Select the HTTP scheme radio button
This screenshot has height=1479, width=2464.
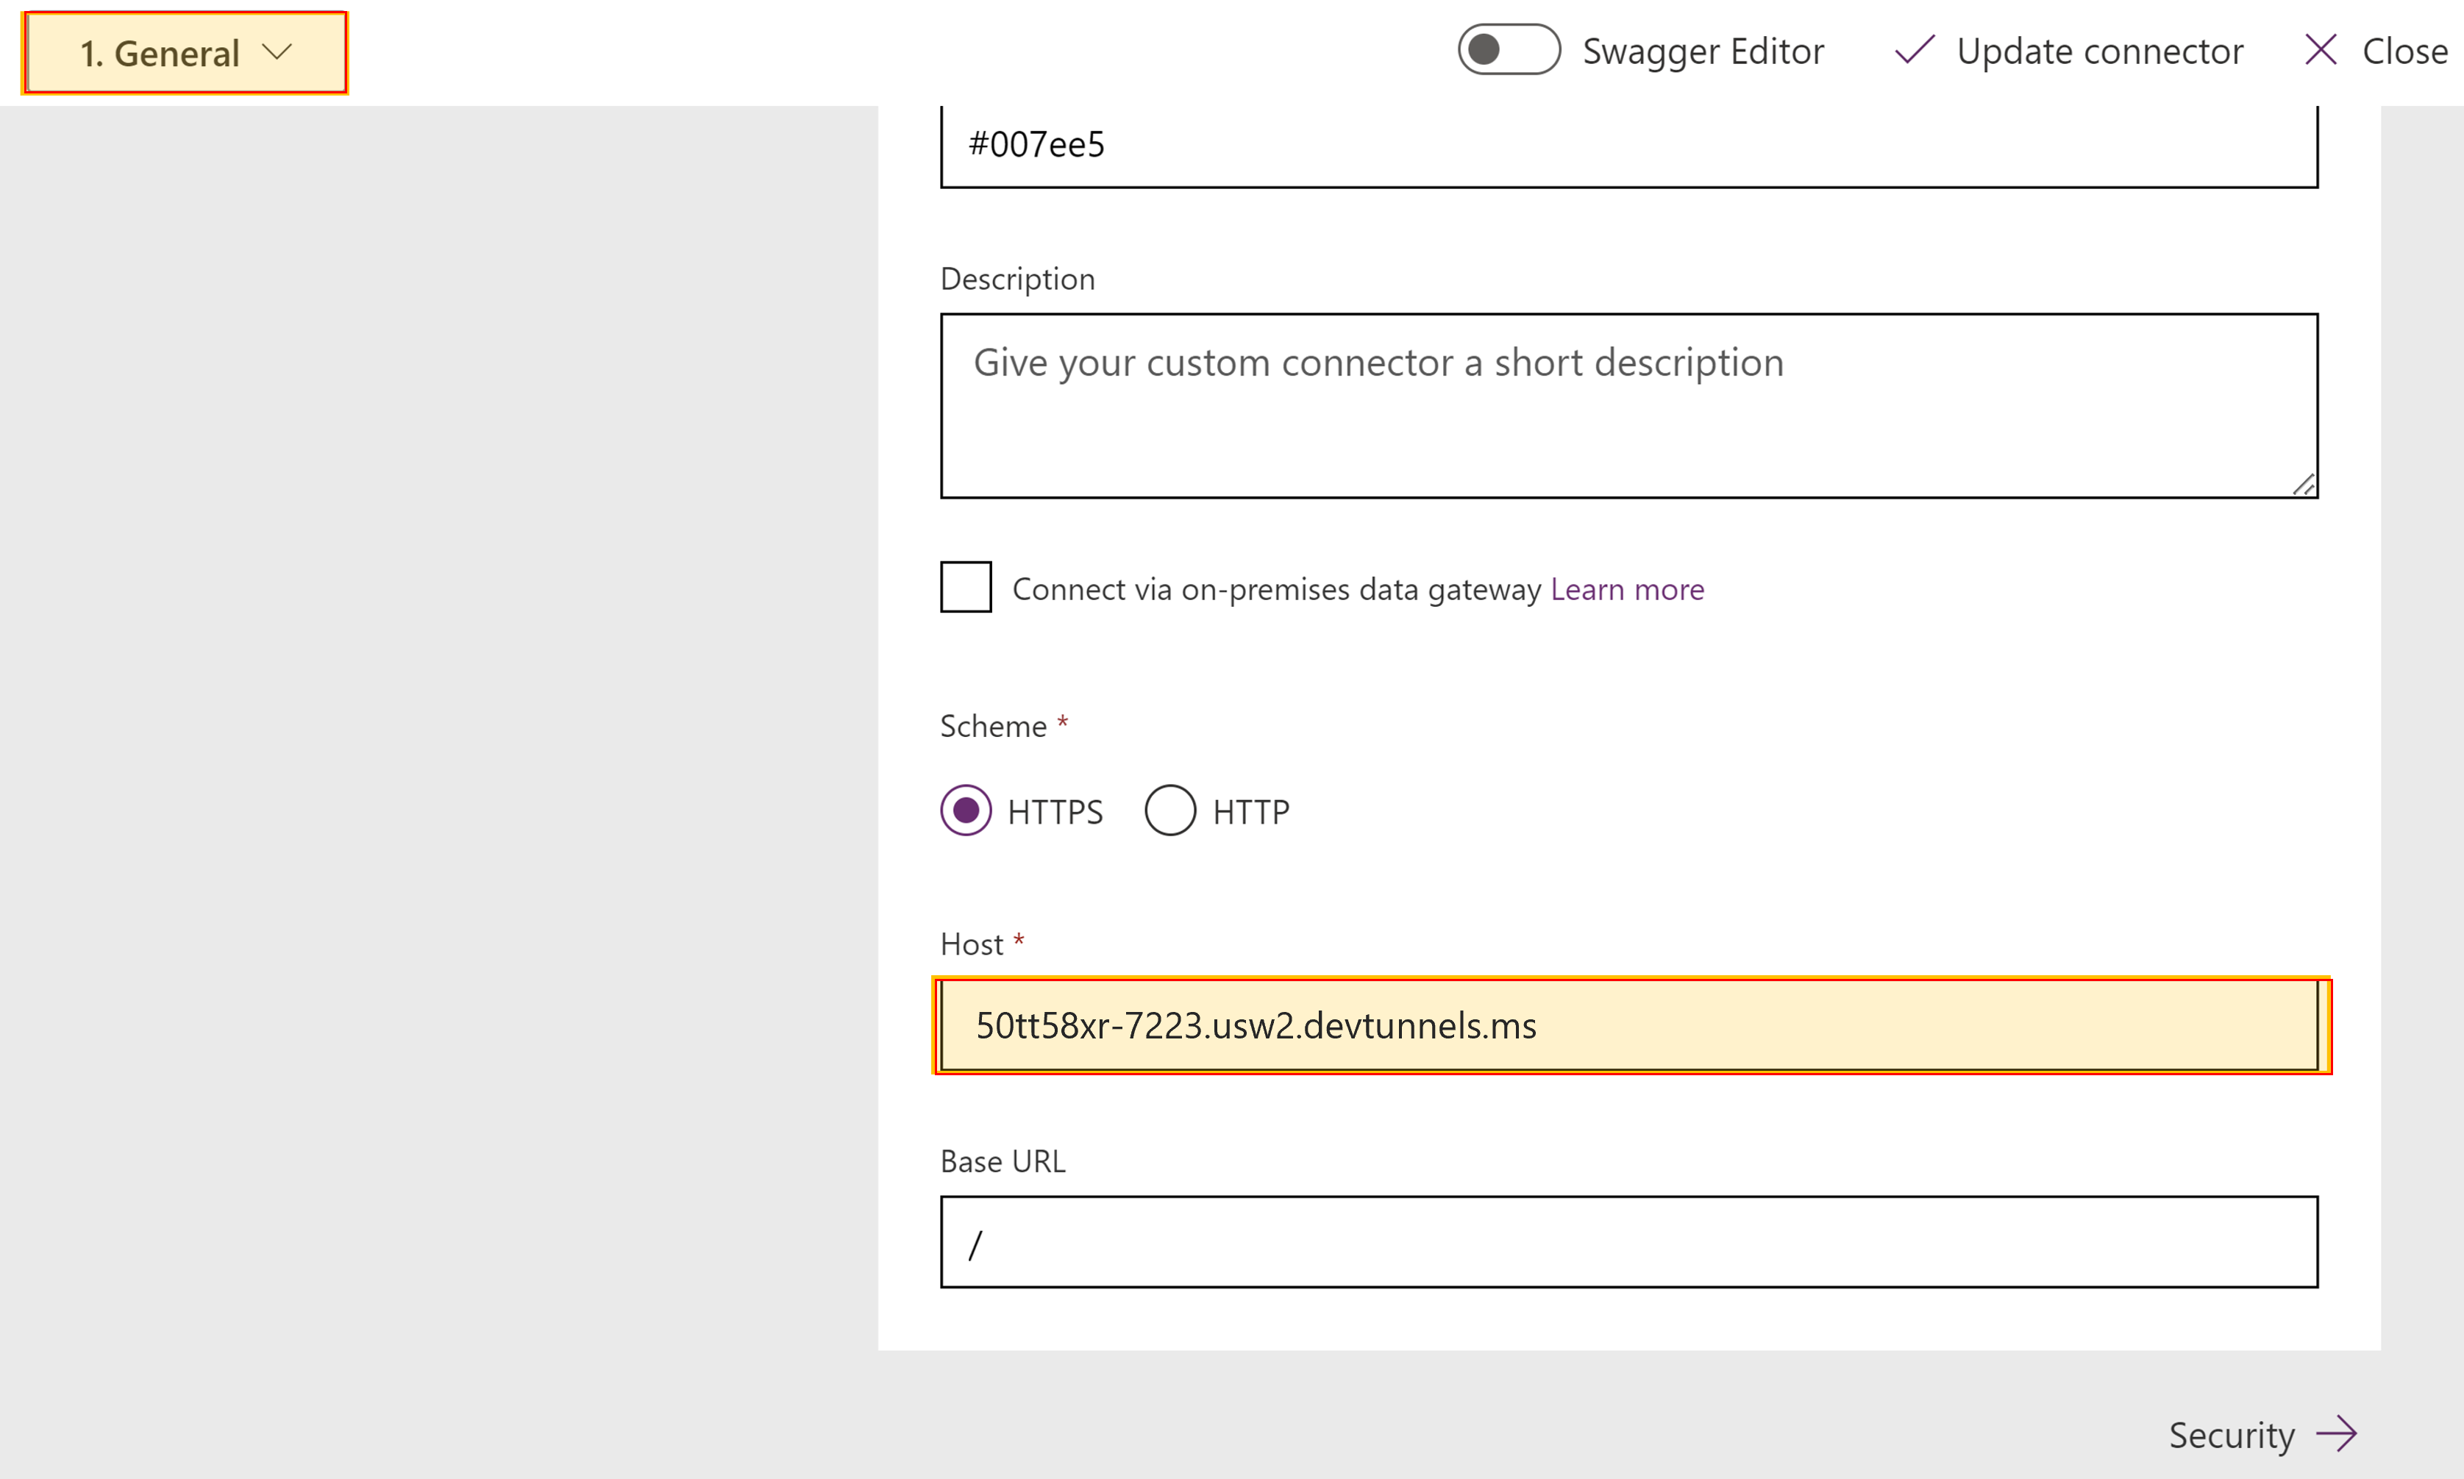(x=1170, y=810)
